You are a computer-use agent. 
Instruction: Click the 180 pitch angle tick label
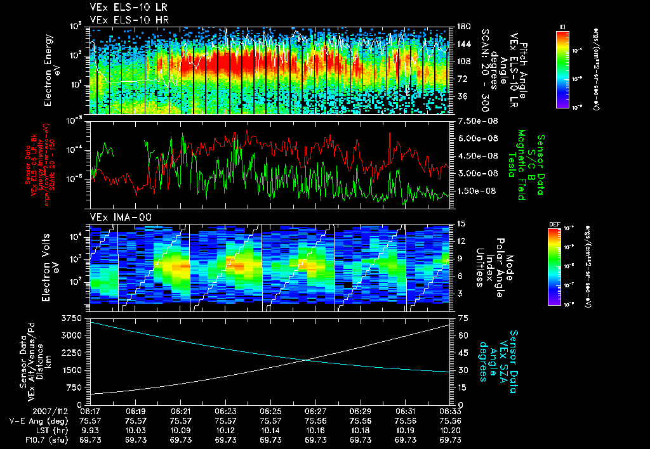click(x=463, y=27)
